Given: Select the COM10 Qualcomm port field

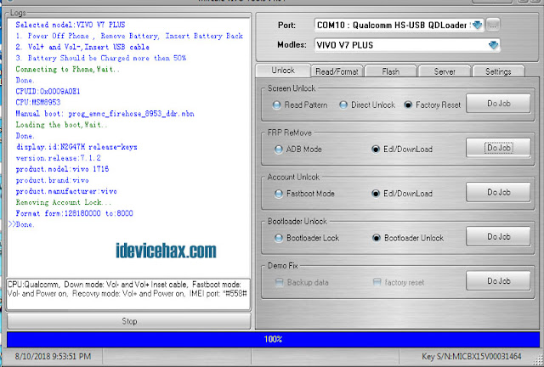Looking at the screenshot, I should pos(399,25).
